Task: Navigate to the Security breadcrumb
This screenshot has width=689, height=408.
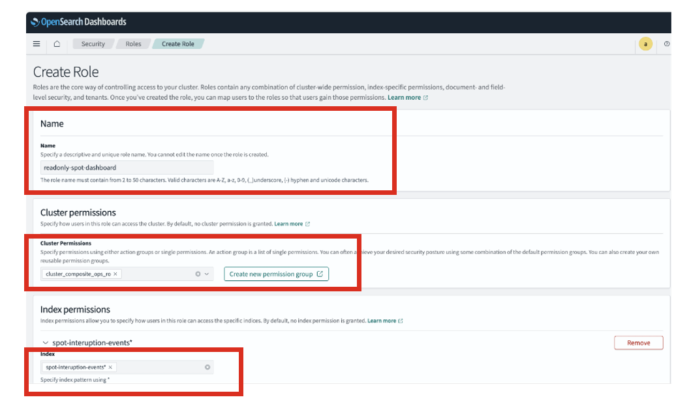Action: point(93,44)
